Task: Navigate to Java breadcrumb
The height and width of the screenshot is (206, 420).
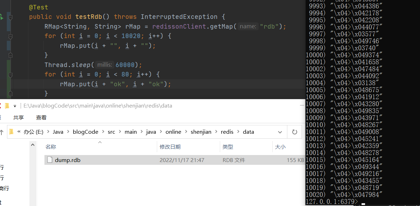Action: 58,132
